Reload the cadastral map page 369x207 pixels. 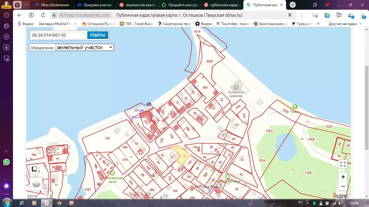(43, 15)
